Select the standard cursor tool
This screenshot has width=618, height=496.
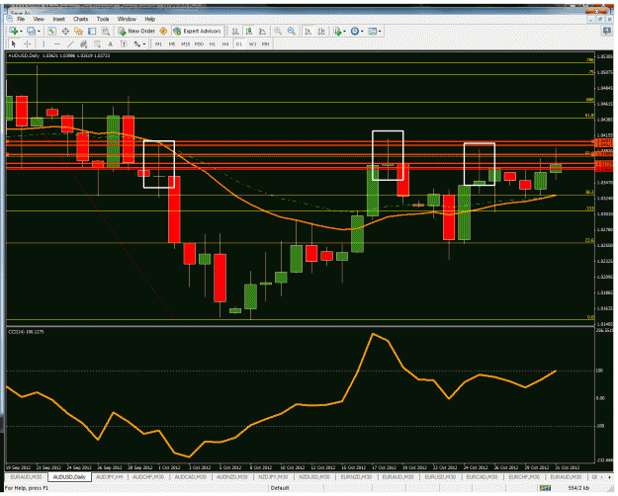point(14,43)
